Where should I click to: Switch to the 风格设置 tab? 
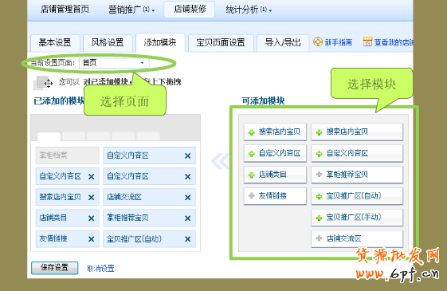pos(108,43)
